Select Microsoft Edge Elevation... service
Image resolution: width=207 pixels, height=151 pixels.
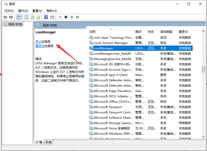[x=141, y=91]
